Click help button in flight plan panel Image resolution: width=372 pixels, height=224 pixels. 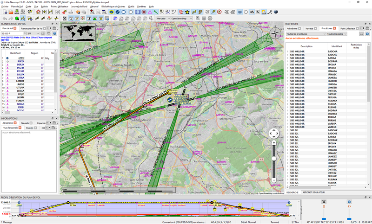54,33
